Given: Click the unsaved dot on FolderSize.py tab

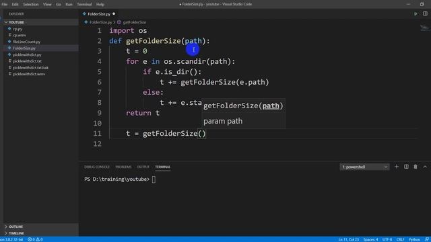Looking at the screenshot, I should pyautogui.click(x=114, y=13).
